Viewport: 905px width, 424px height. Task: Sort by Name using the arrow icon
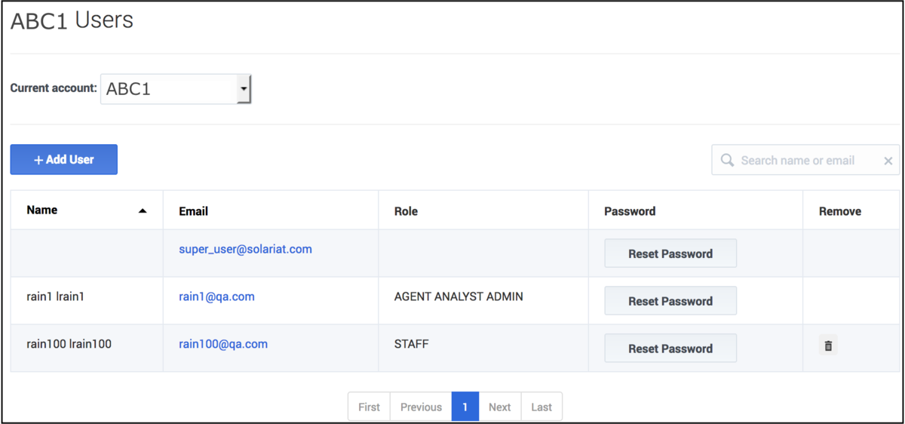(x=143, y=210)
